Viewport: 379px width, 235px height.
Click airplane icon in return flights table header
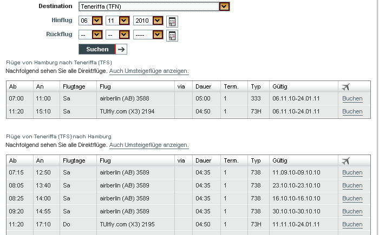click(346, 160)
